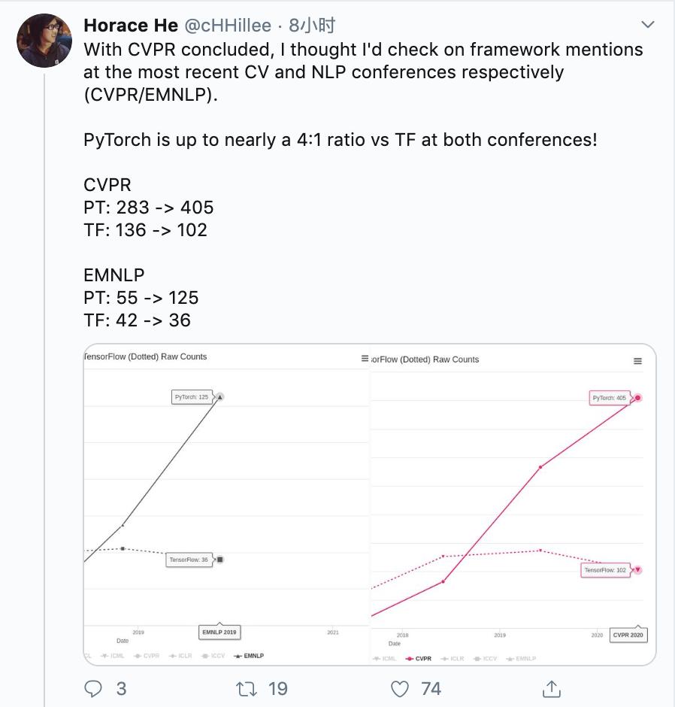Screen dimensions: 675x707
Task: Open the Horace He display name link
Action: click(131, 26)
